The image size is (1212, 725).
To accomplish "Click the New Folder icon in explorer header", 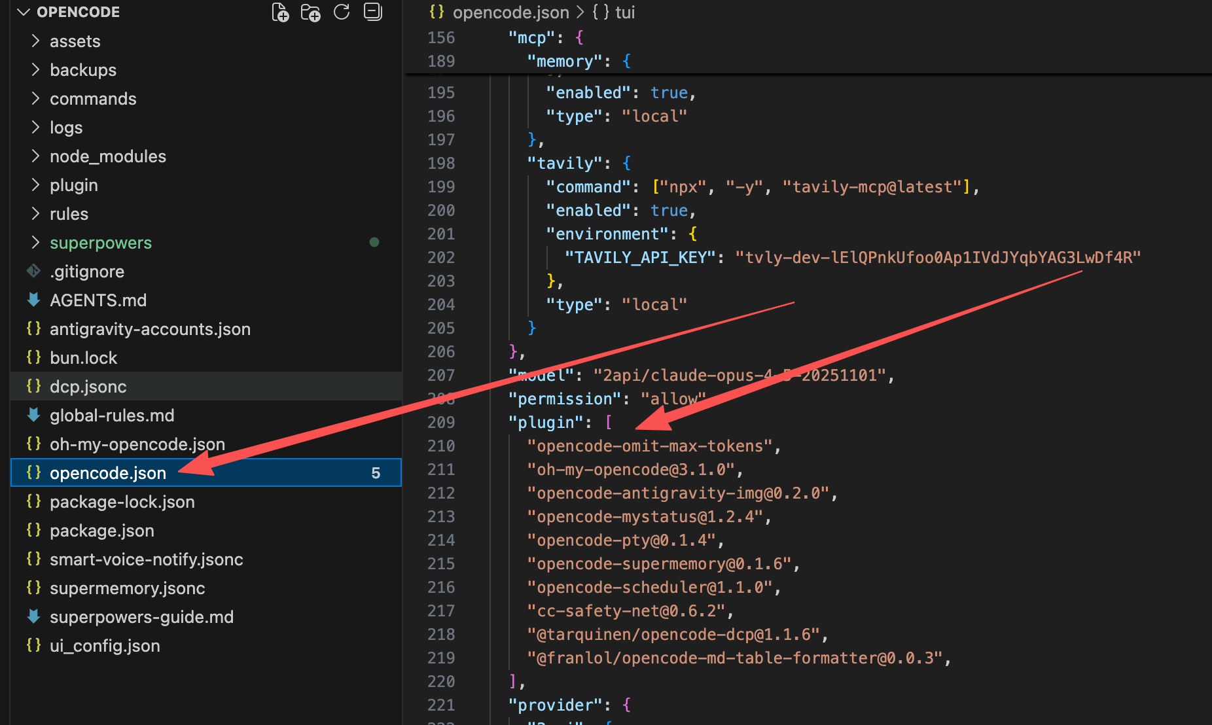I will [310, 12].
